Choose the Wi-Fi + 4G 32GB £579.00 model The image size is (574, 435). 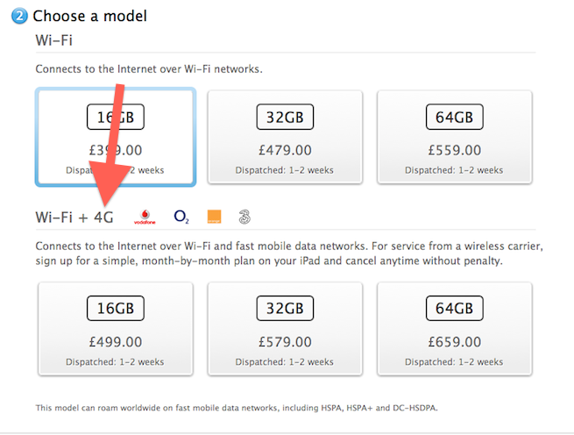pos(285,329)
